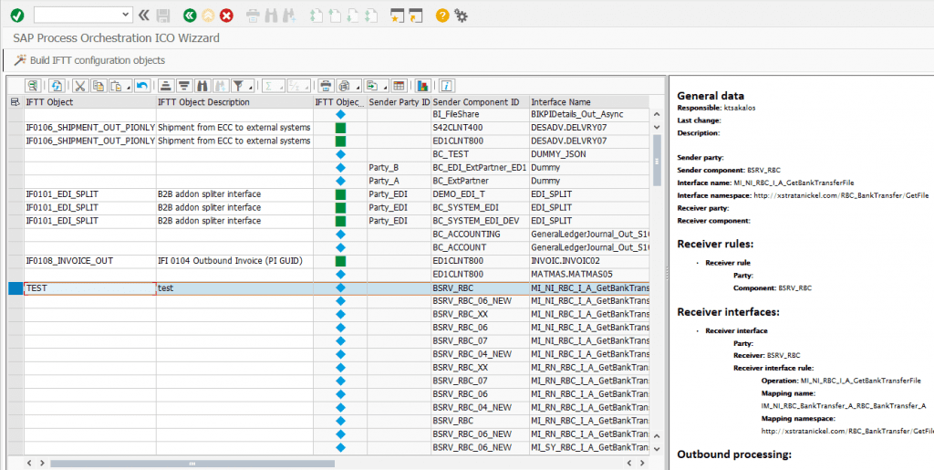Click the Create Shortcut icon

click(x=415, y=16)
